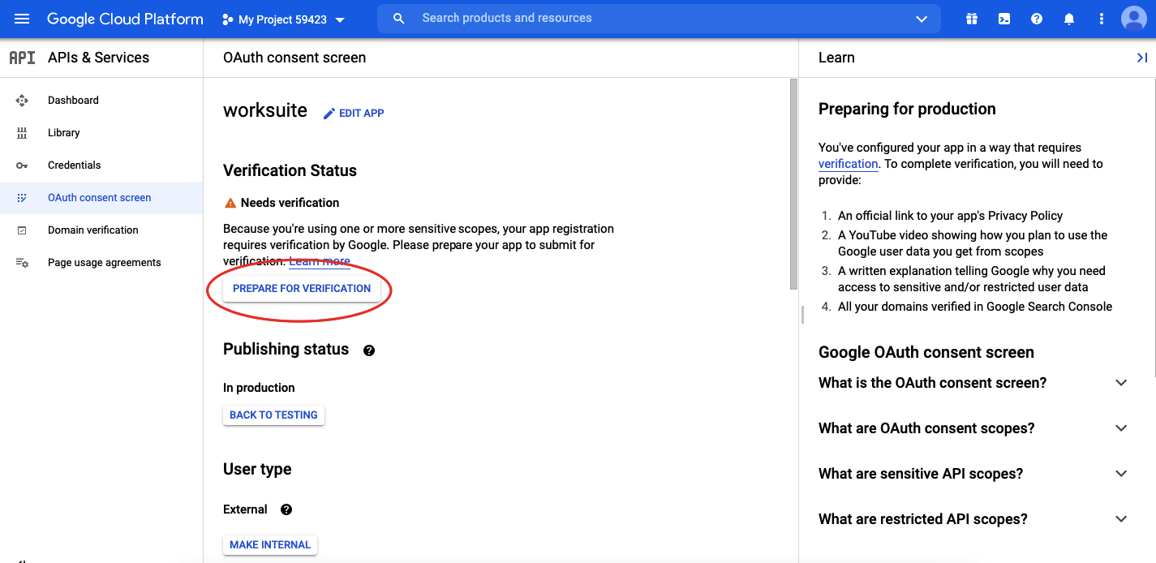1156x563 pixels.
Task: Open the free trial gift icon
Action: (972, 19)
